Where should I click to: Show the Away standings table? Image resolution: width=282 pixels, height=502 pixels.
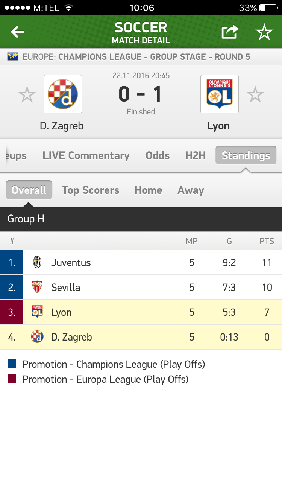(191, 190)
